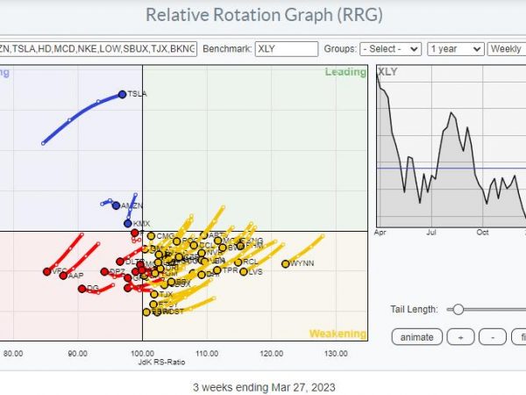Select the TSLA data point
Screen dimensions: 526x395
[122, 95]
